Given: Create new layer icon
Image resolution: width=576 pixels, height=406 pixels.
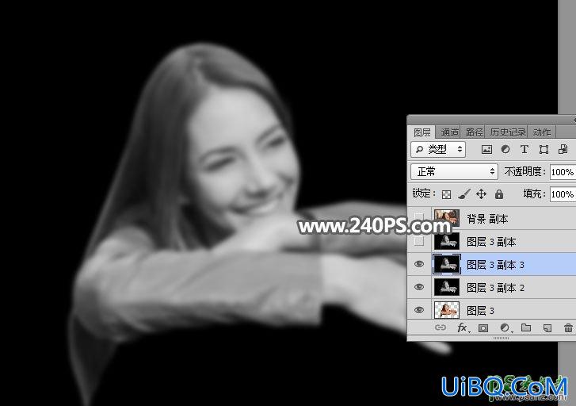Looking at the screenshot, I should pyautogui.click(x=547, y=327).
